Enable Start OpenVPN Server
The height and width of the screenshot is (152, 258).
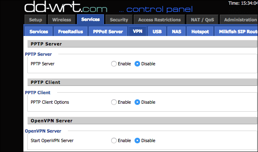coord(114,141)
